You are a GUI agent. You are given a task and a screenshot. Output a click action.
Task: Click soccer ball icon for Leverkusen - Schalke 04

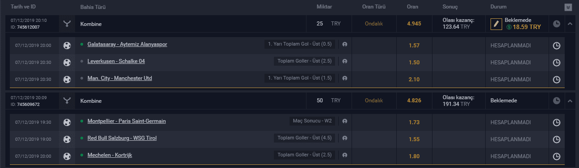67,62
